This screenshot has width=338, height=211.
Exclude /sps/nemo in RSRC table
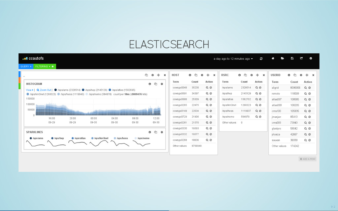260,117
